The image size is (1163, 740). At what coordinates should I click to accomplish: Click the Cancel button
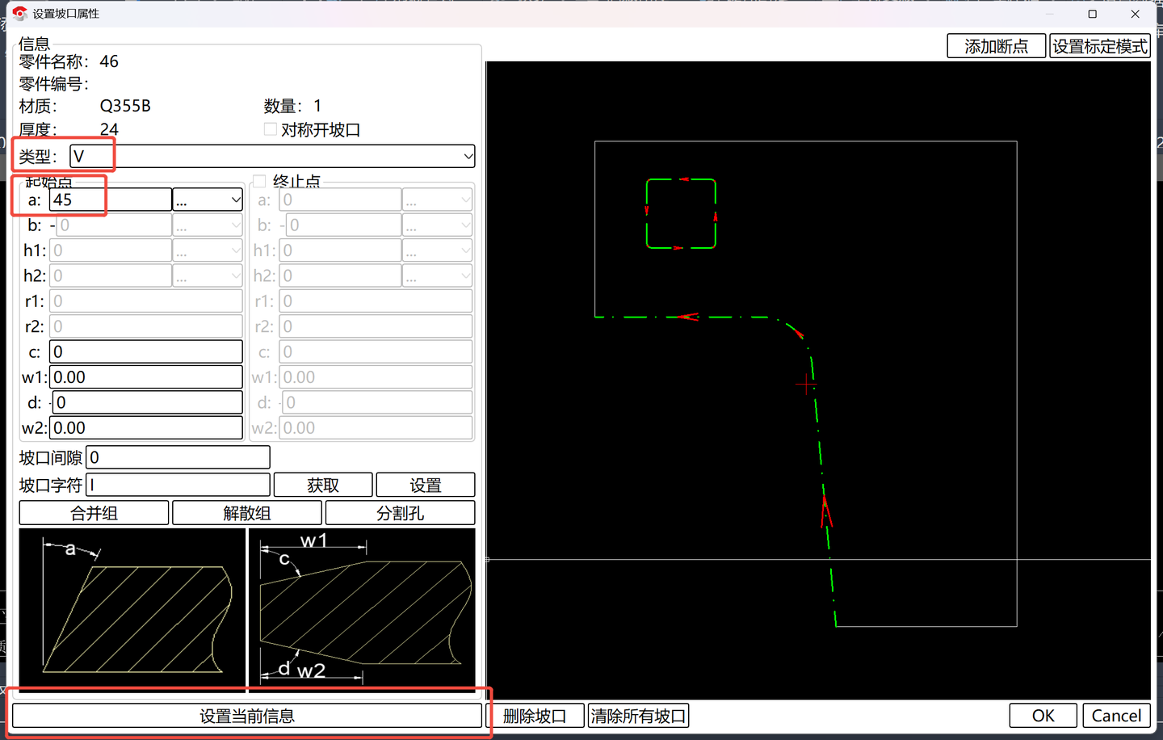(1116, 716)
